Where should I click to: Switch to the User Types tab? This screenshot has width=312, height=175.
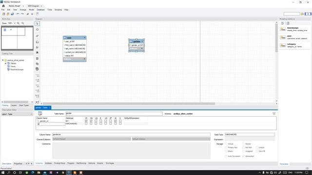click(24, 105)
